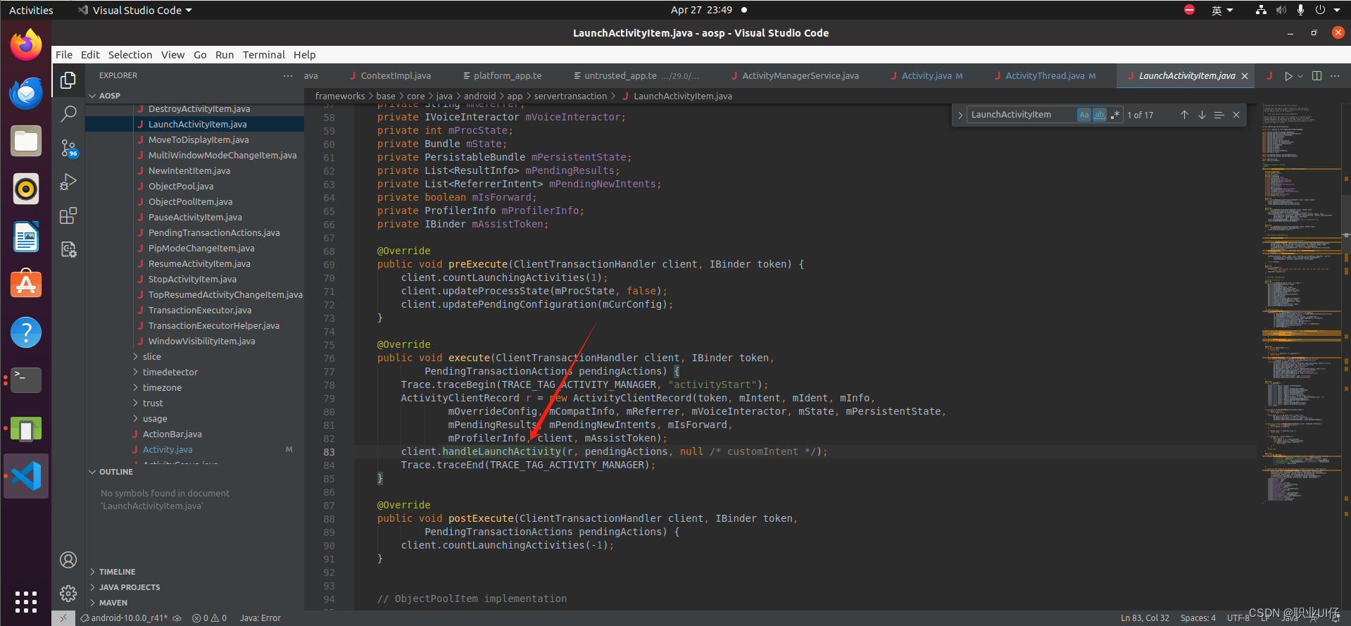Image resolution: width=1351 pixels, height=626 pixels.
Task: Toggle Use Regular Expression in find widget
Action: [1114, 115]
